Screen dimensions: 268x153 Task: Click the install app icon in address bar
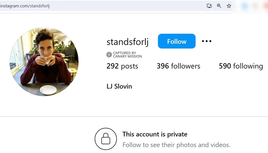(x=209, y=6)
